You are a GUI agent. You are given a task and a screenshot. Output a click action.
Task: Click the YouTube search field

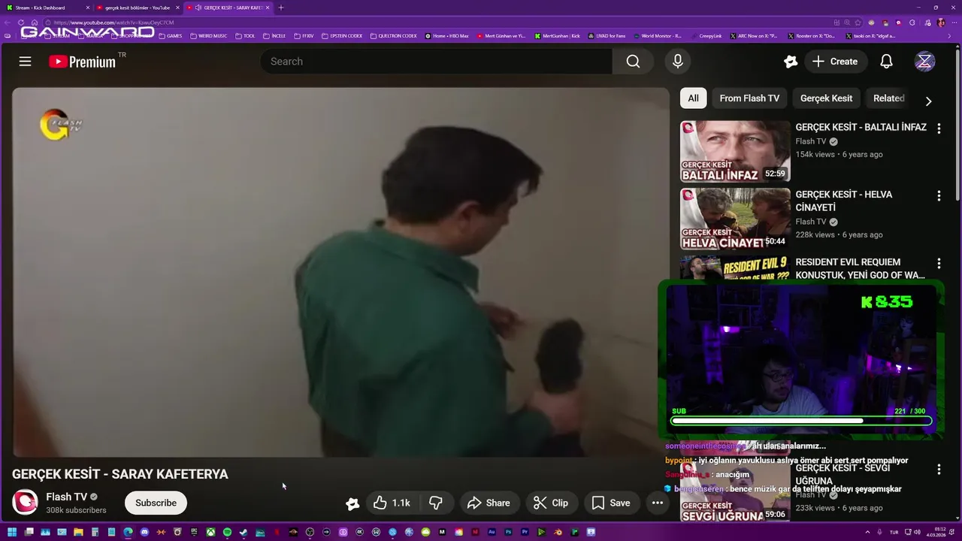pos(437,62)
